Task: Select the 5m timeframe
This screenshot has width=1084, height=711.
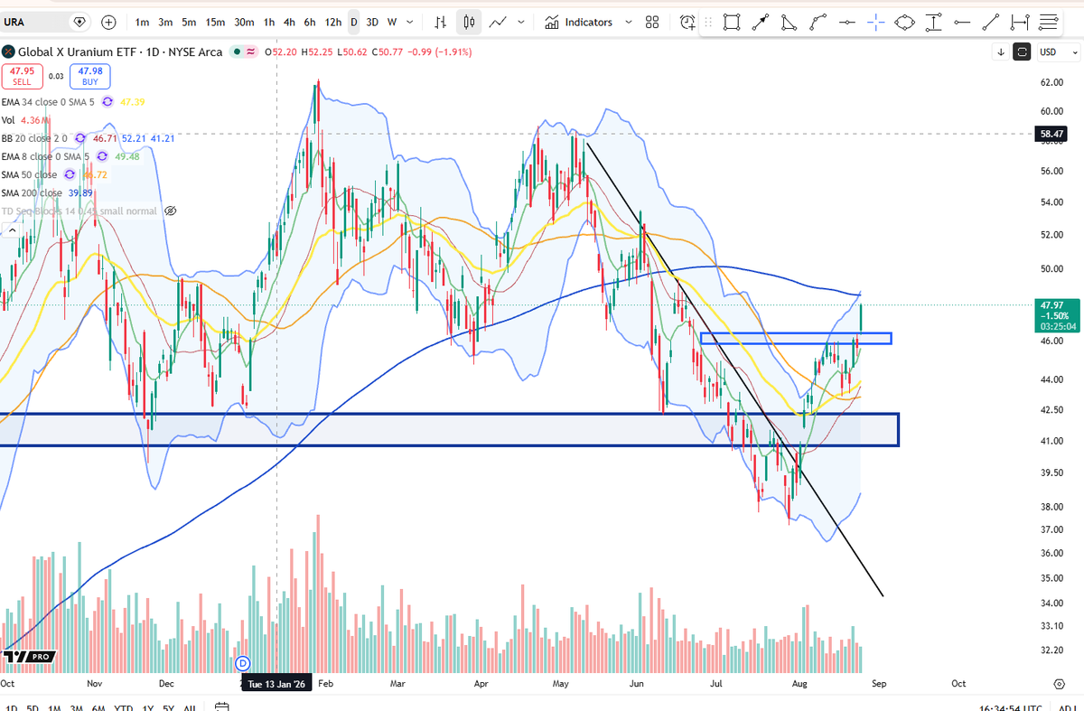Action: (x=189, y=22)
